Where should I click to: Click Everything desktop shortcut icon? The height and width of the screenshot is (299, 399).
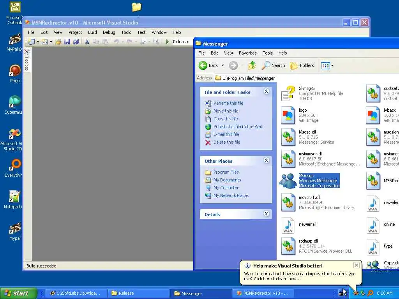15,165
